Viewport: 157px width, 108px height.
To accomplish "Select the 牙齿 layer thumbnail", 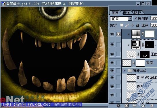I will 131,54.
